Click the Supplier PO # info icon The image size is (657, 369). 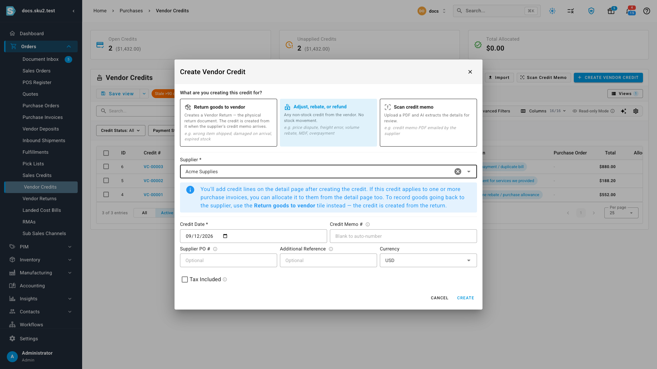coord(215,249)
